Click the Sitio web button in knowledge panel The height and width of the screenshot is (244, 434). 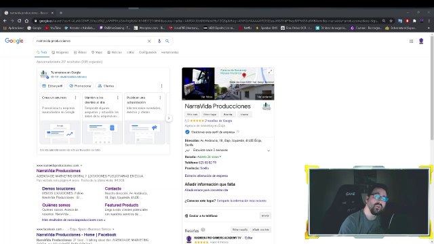192,115
